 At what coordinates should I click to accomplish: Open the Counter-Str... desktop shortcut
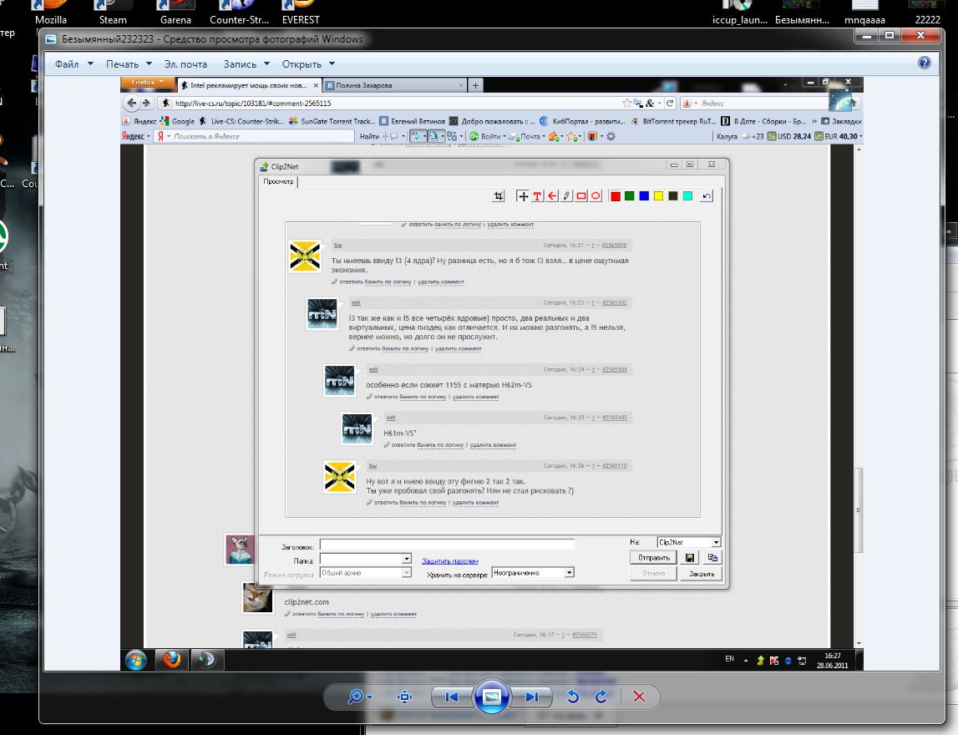pos(239,13)
